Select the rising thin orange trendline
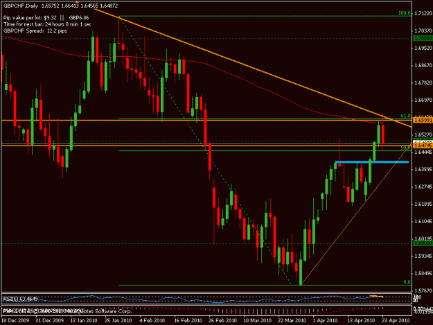The height and width of the screenshot is (325, 433). 356,216
